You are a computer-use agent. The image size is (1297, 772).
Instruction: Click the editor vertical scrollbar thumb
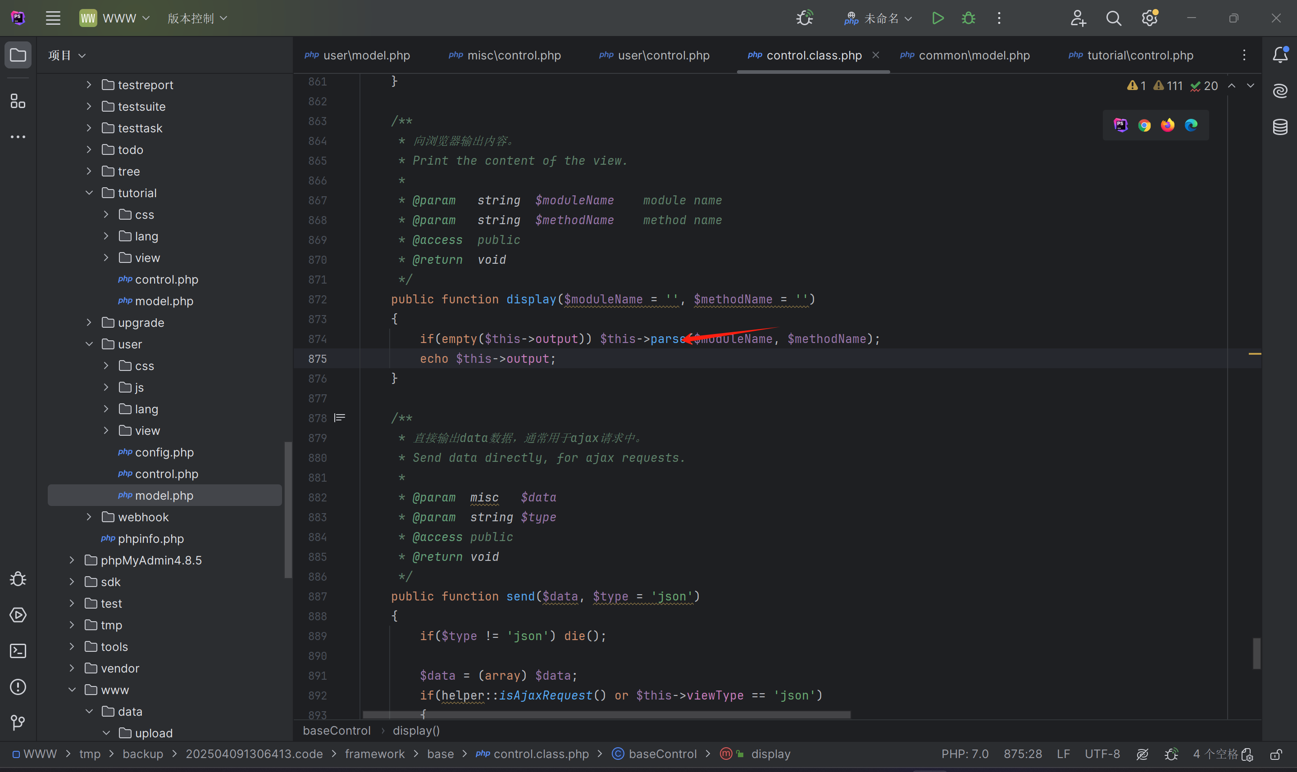click(x=1256, y=654)
